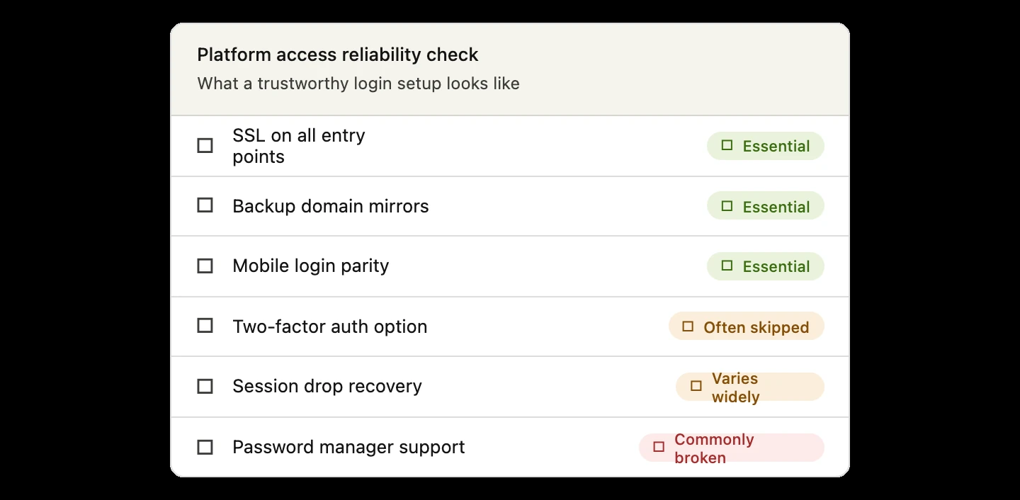Image resolution: width=1020 pixels, height=500 pixels.
Task: Enable the Mobile login parity checkbox
Action: point(205,266)
